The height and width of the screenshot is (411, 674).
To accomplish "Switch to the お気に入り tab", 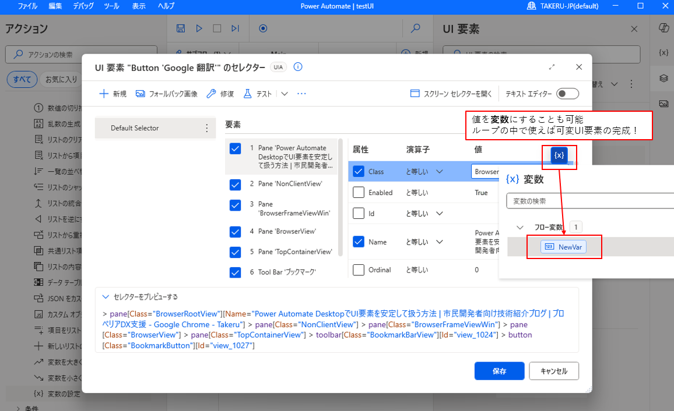I will point(61,79).
